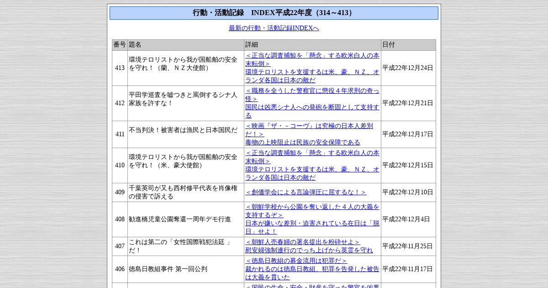Select date 平成22年12月4日
The width and height of the screenshot is (548, 288).
pyautogui.click(x=406, y=219)
